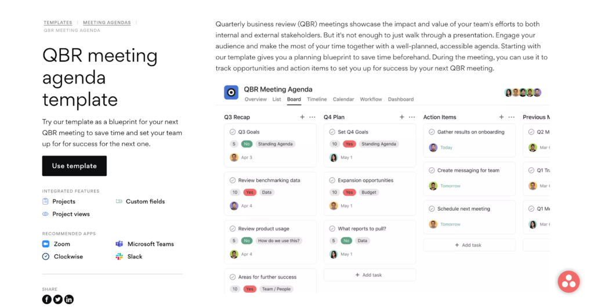Click the Slack app icon
The height and width of the screenshot is (307, 594).
(x=119, y=257)
